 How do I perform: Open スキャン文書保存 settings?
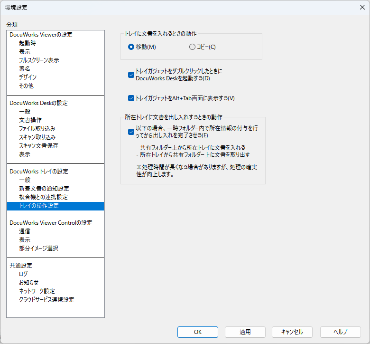click(38, 145)
